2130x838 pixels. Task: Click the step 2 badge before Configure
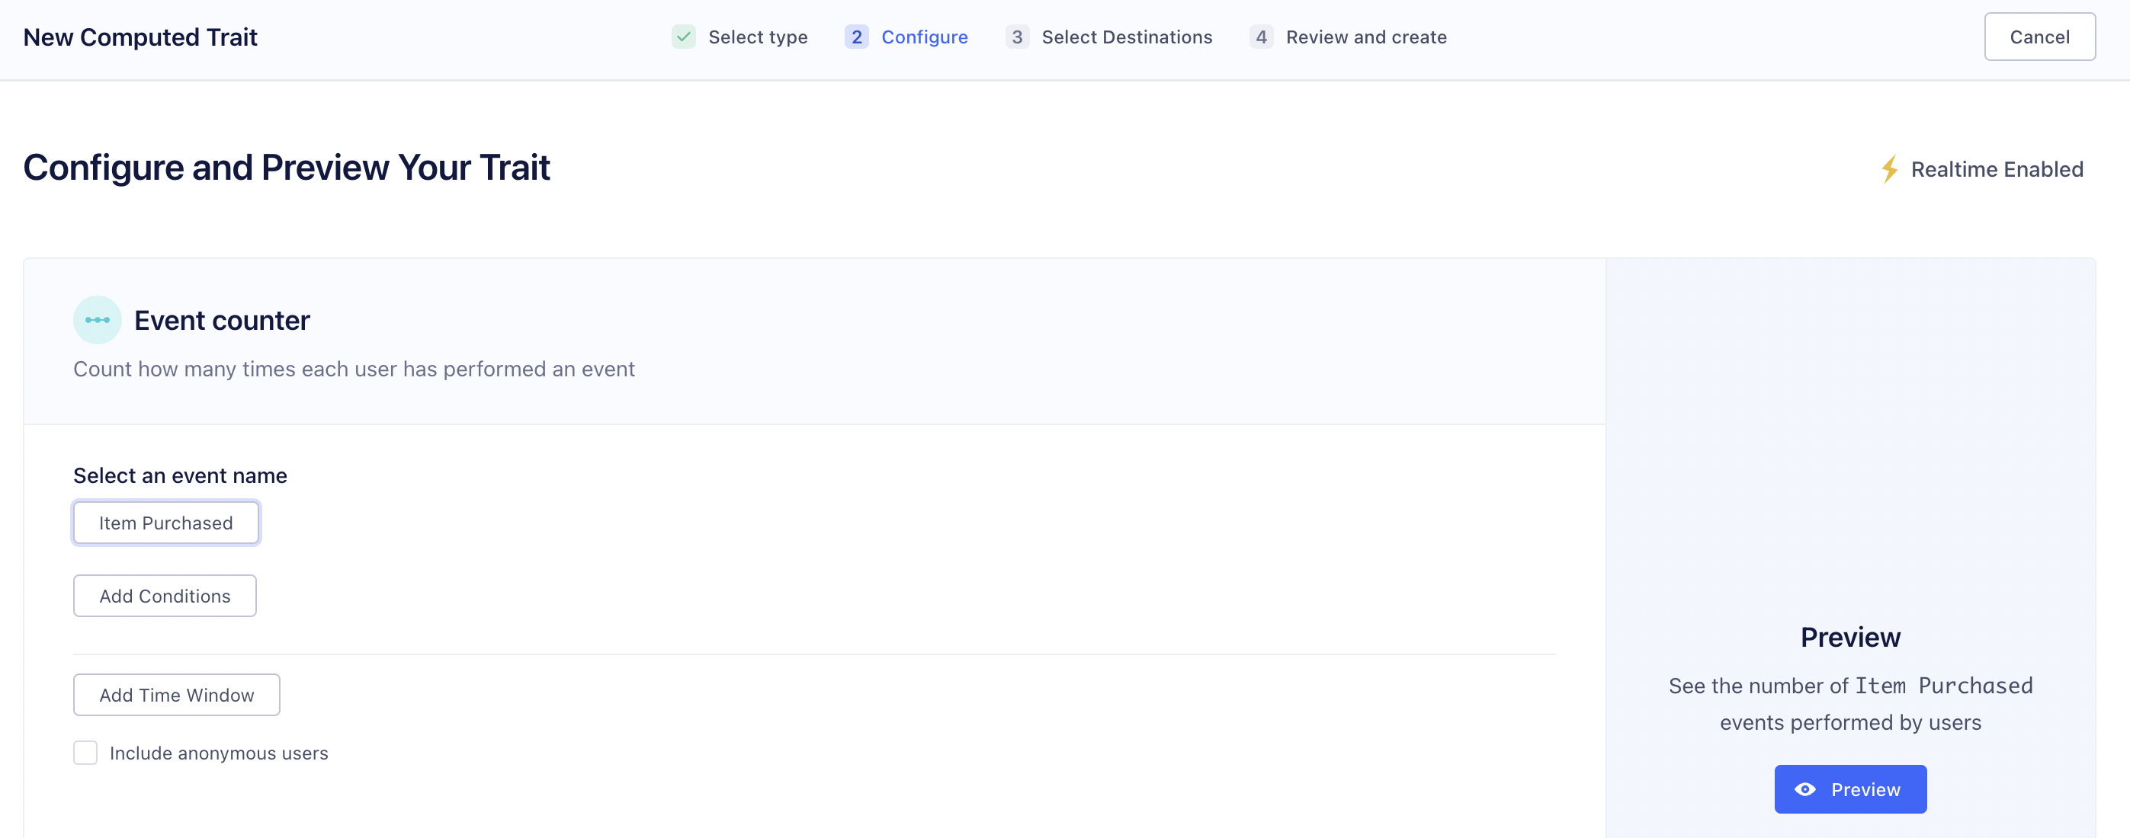coord(857,37)
